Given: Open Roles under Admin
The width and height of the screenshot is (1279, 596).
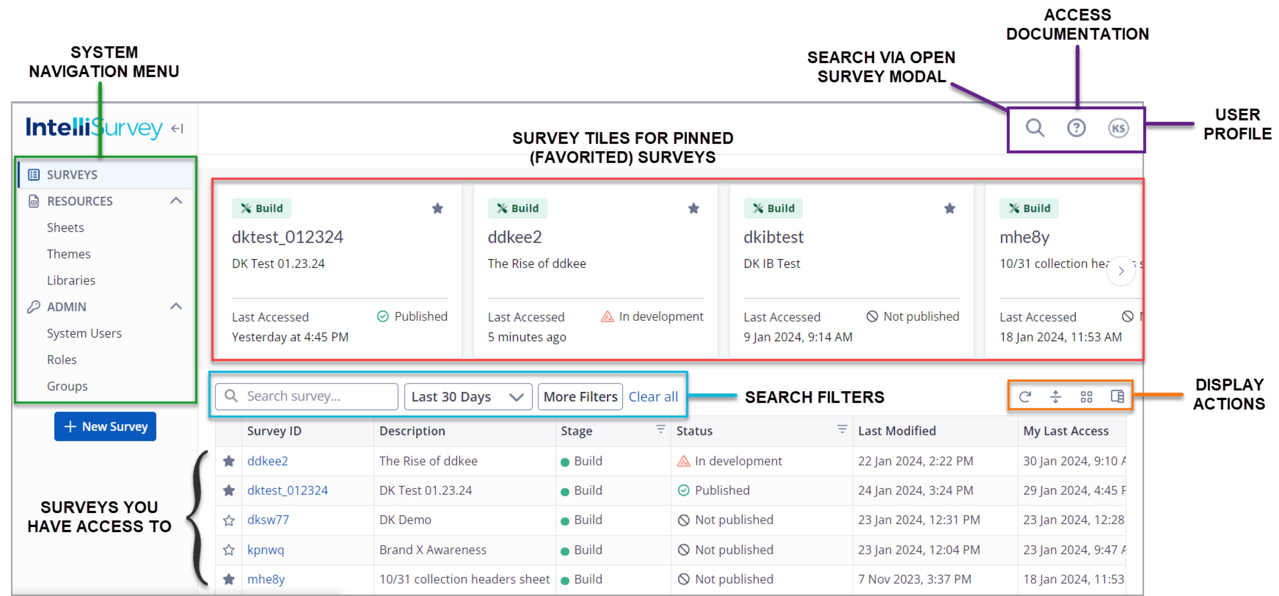Looking at the screenshot, I should tap(62, 360).
